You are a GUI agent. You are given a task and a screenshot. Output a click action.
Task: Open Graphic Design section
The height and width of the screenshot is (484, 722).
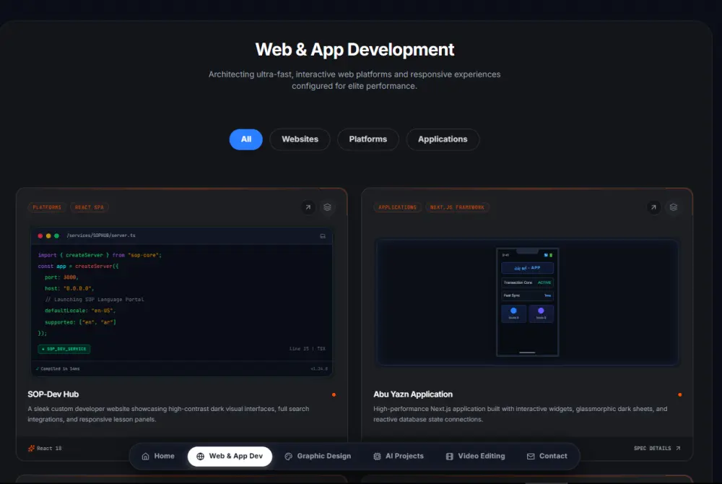[318, 456]
